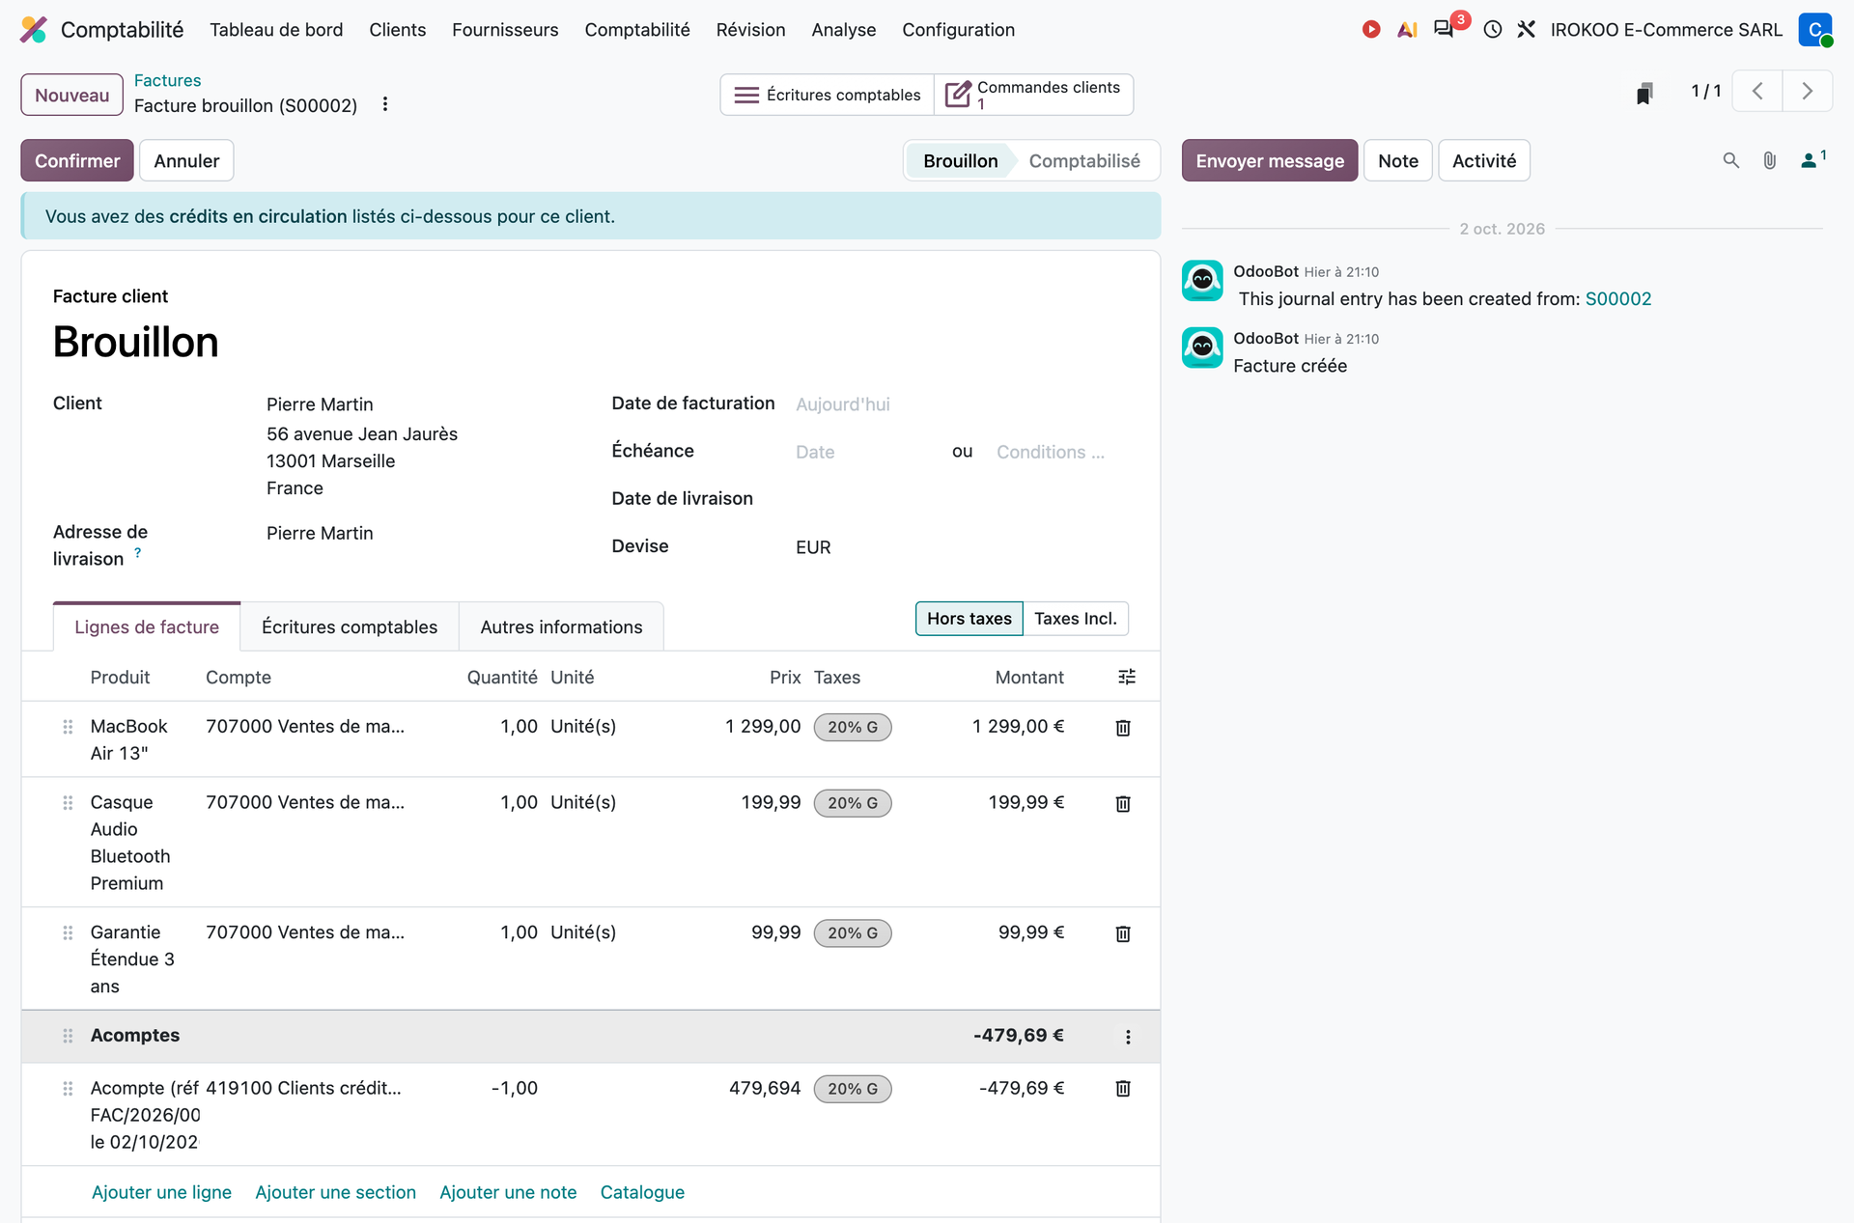
Task: Open the record actions kebab menu
Action: tap(385, 104)
